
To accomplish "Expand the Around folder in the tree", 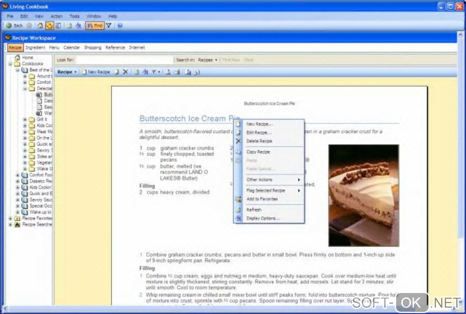I will (25, 76).
